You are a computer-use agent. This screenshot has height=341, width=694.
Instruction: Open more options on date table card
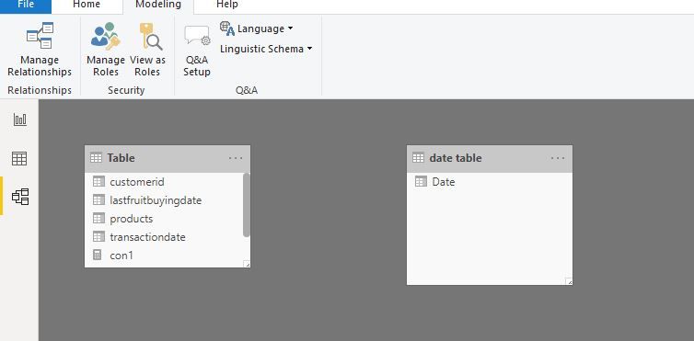(x=558, y=158)
